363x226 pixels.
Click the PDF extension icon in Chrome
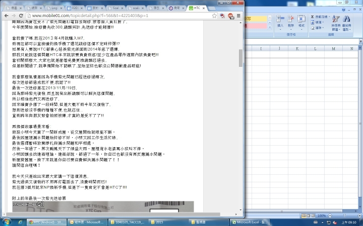tap(222, 16)
